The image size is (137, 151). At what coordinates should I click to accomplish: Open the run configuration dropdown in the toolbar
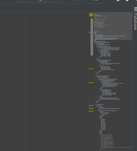click(x=39, y=1)
